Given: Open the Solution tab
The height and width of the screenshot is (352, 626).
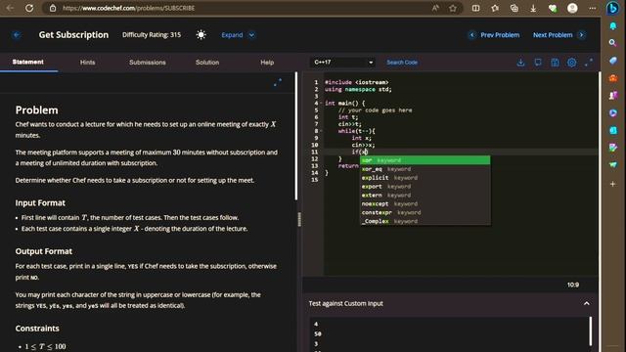Looking at the screenshot, I should [207, 63].
